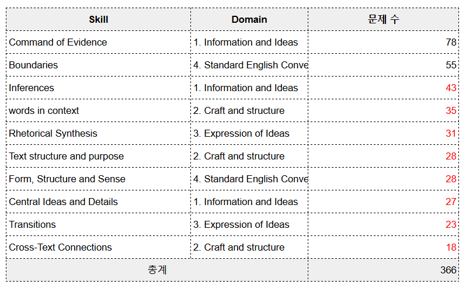Viewport: 466px width, 288px height.
Task: Select the Skill column header
Action: coord(98,19)
